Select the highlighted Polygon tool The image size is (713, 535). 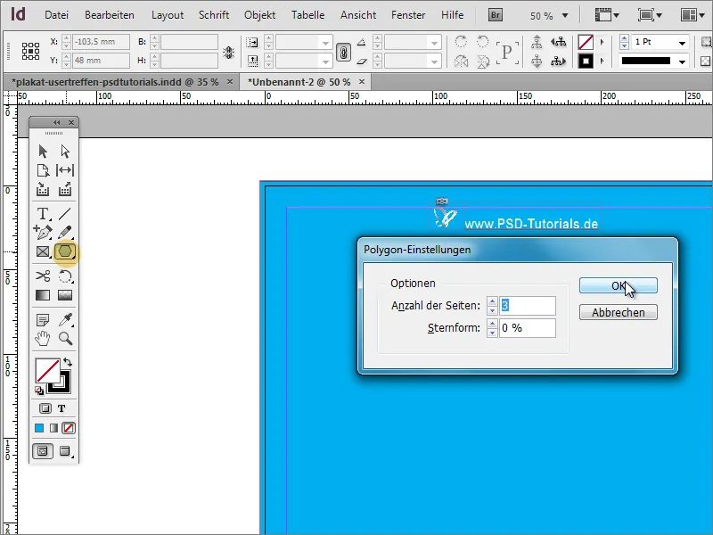[x=65, y=251]
